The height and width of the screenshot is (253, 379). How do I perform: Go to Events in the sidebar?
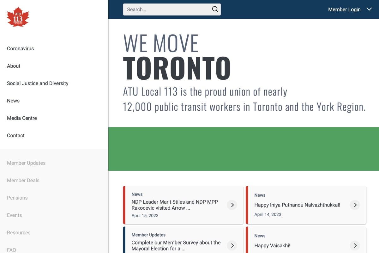tap(15, 215)
